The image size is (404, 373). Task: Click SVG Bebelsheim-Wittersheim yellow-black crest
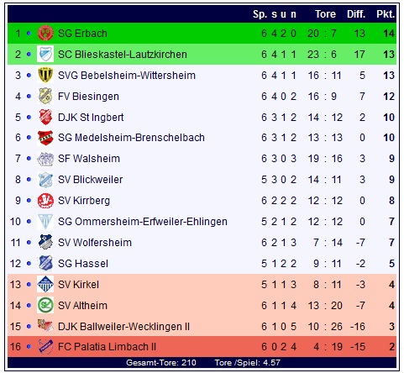click(45, 75)
